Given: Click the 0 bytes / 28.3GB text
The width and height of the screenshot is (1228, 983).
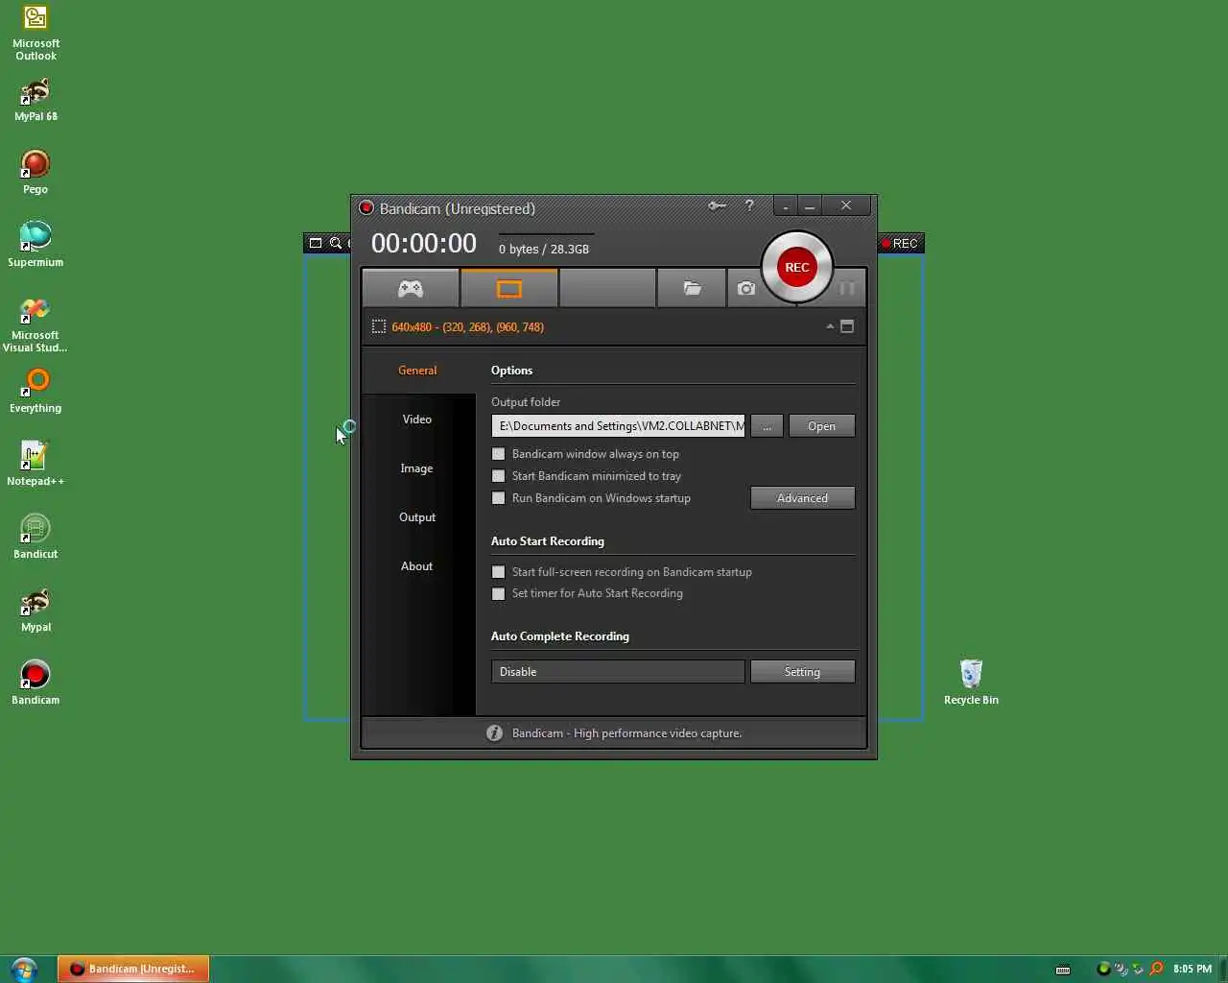Looking at the screenshot, I should click(x=544, y=249).
